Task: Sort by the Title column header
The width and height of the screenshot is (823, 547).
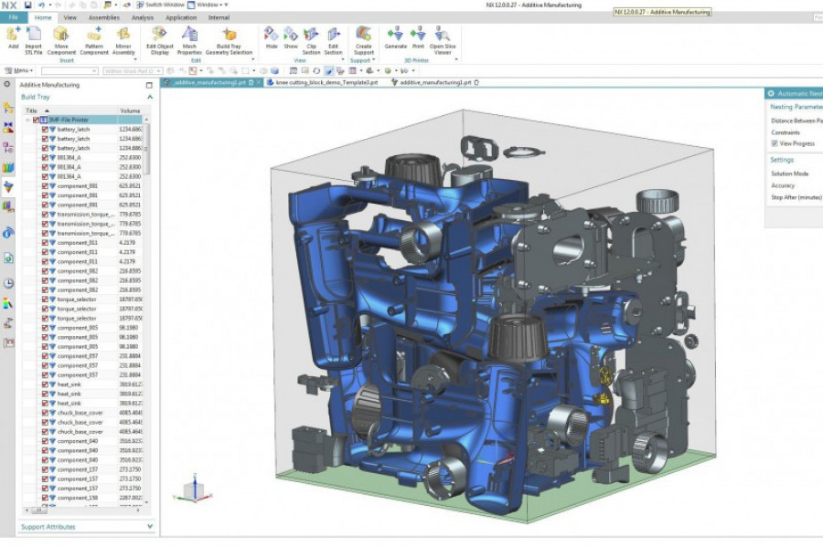Action: point(69,110)
